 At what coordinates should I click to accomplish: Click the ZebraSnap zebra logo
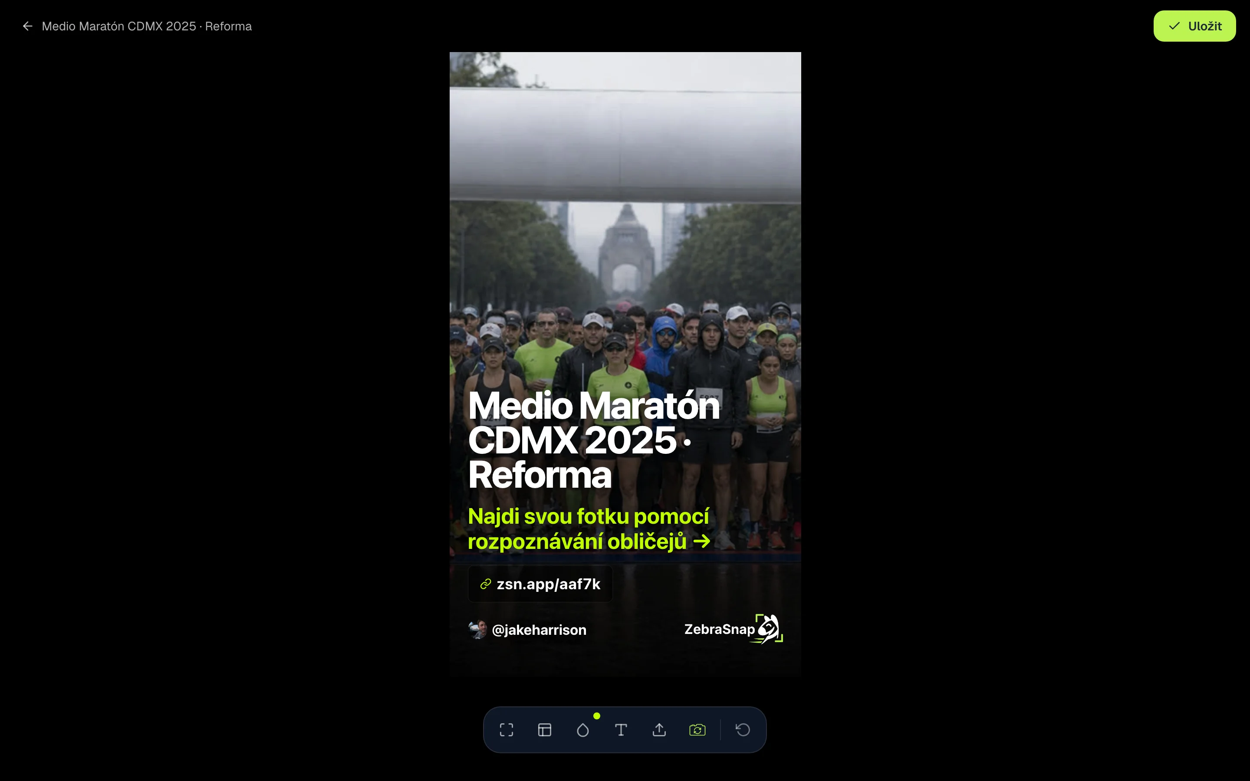(x=769, y=629)
